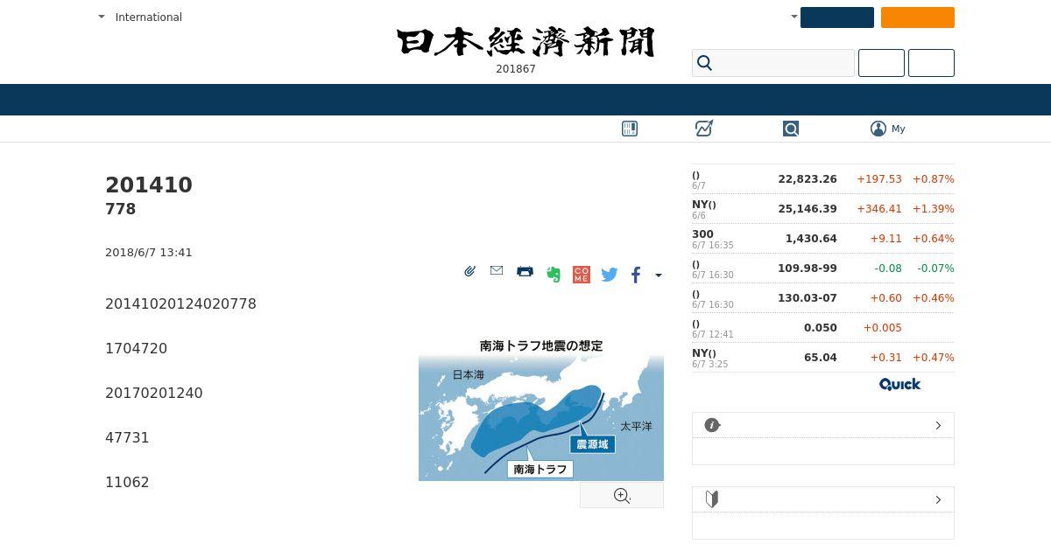Click the NY 65.04 crude price row

pyautogui.click(x=823, y=358)
